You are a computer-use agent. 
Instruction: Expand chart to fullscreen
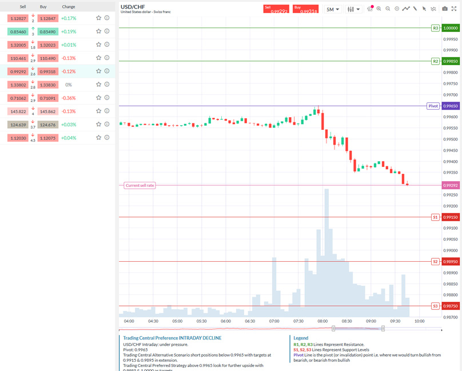click(454, 9)
